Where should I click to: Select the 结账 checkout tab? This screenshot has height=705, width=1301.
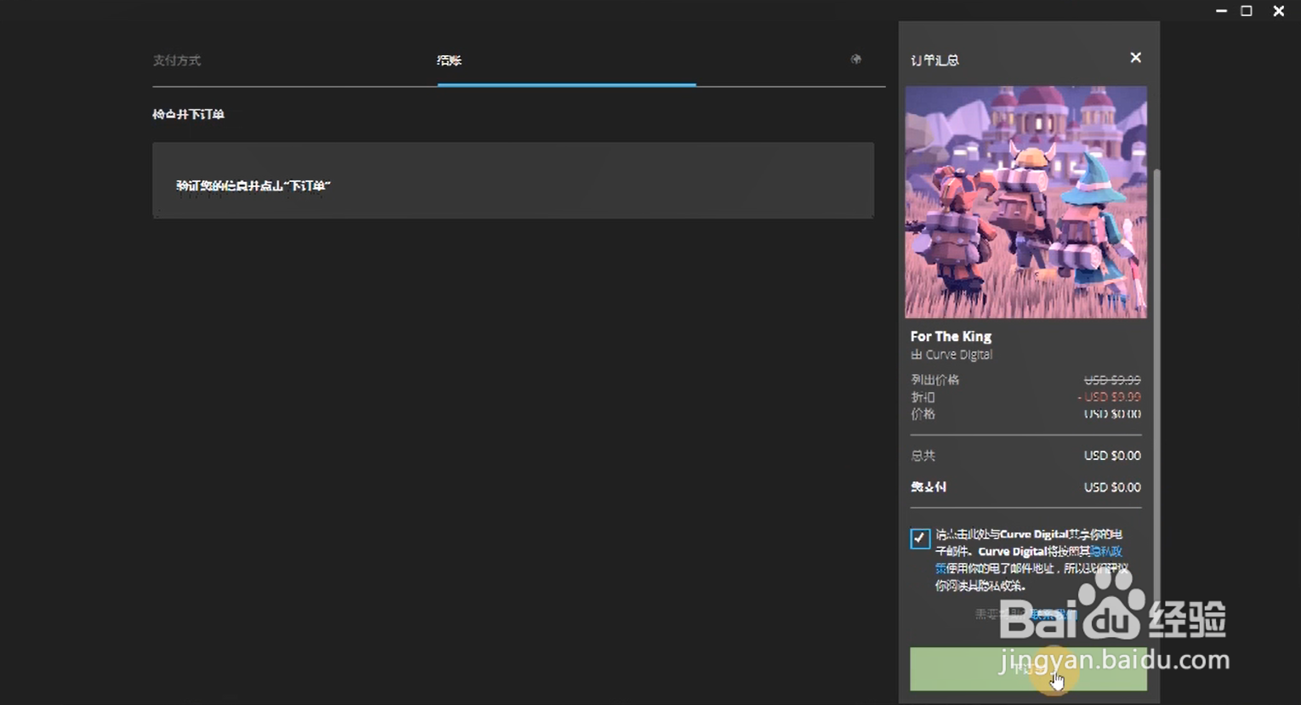click(449, 60)
